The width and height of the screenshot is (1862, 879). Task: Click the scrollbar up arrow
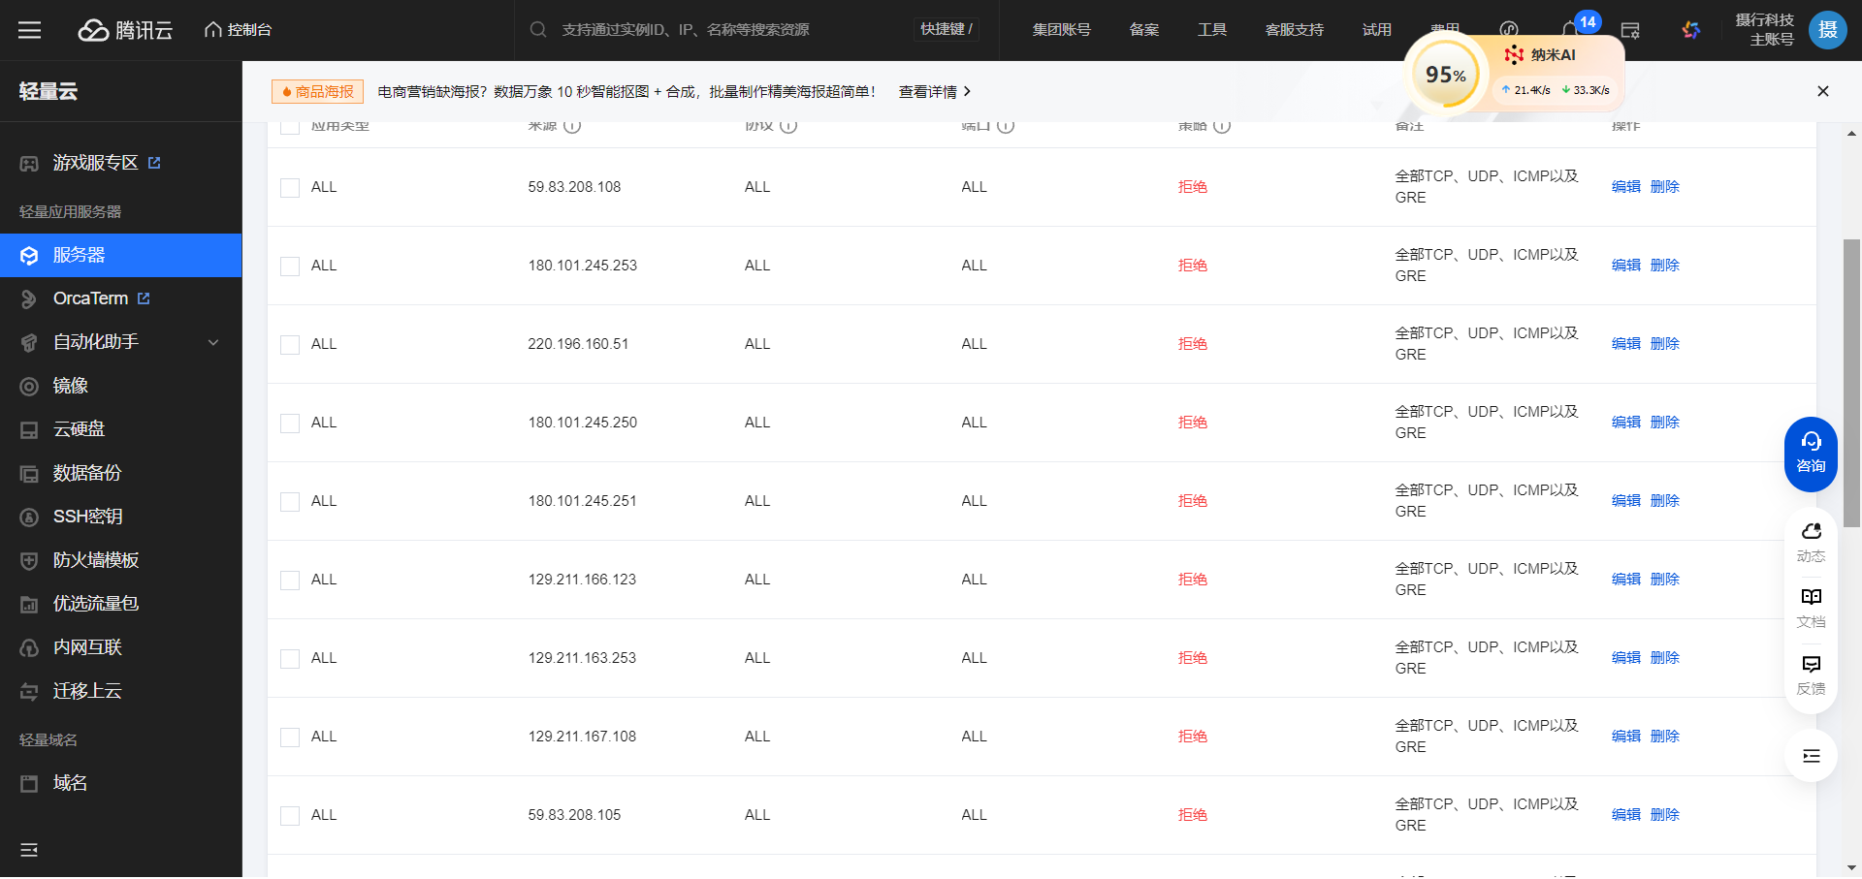click(1851, 133)
